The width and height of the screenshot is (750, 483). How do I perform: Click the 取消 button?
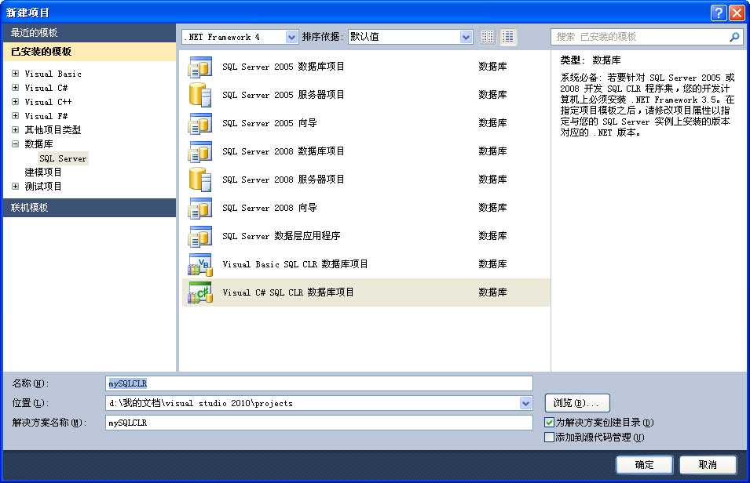coord(708,464)
